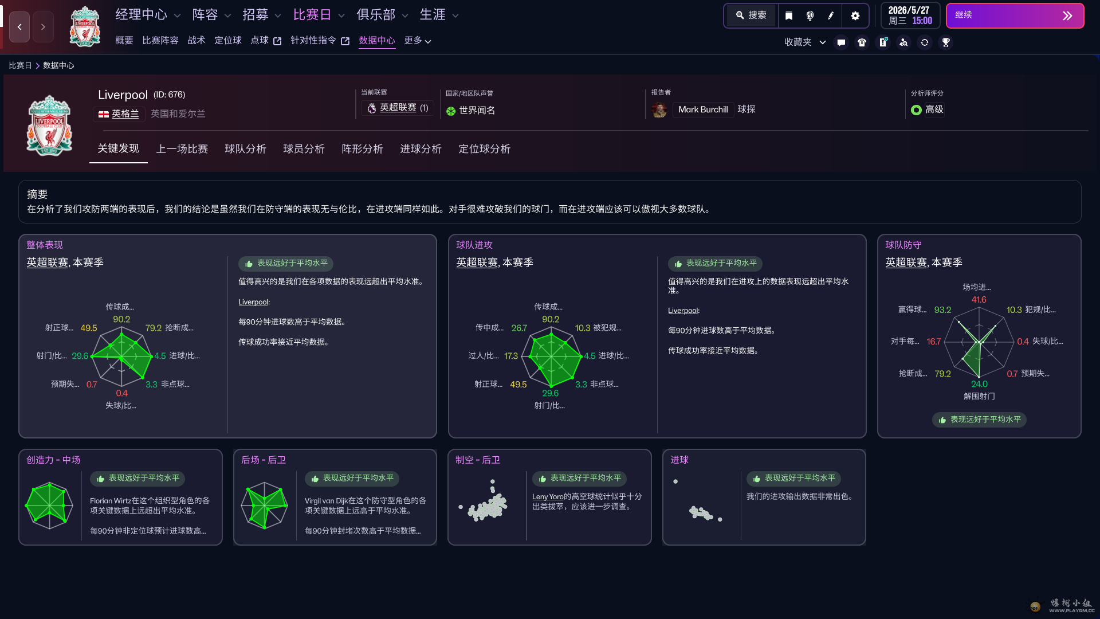
Task: Open the globe world icon
Action: click(810, 15)
